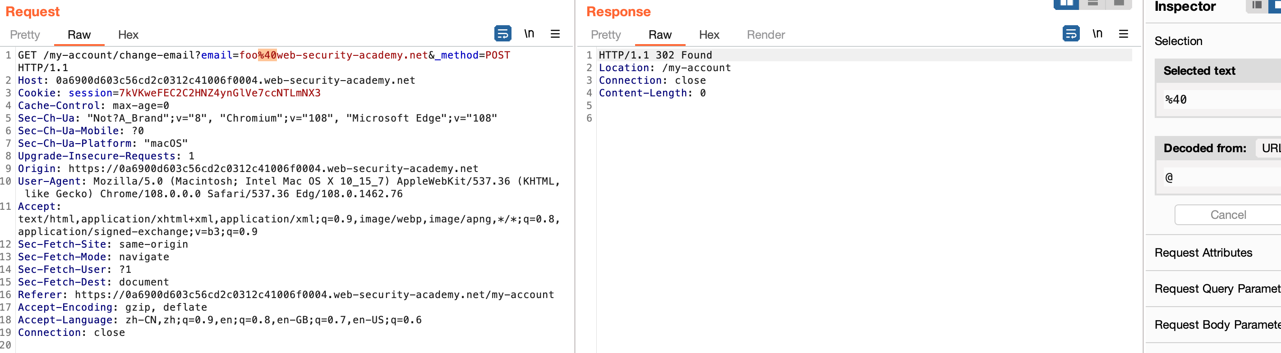1281x353 pixels.
Task: Select the combined tabbed layout icon
Action: 1119,4
